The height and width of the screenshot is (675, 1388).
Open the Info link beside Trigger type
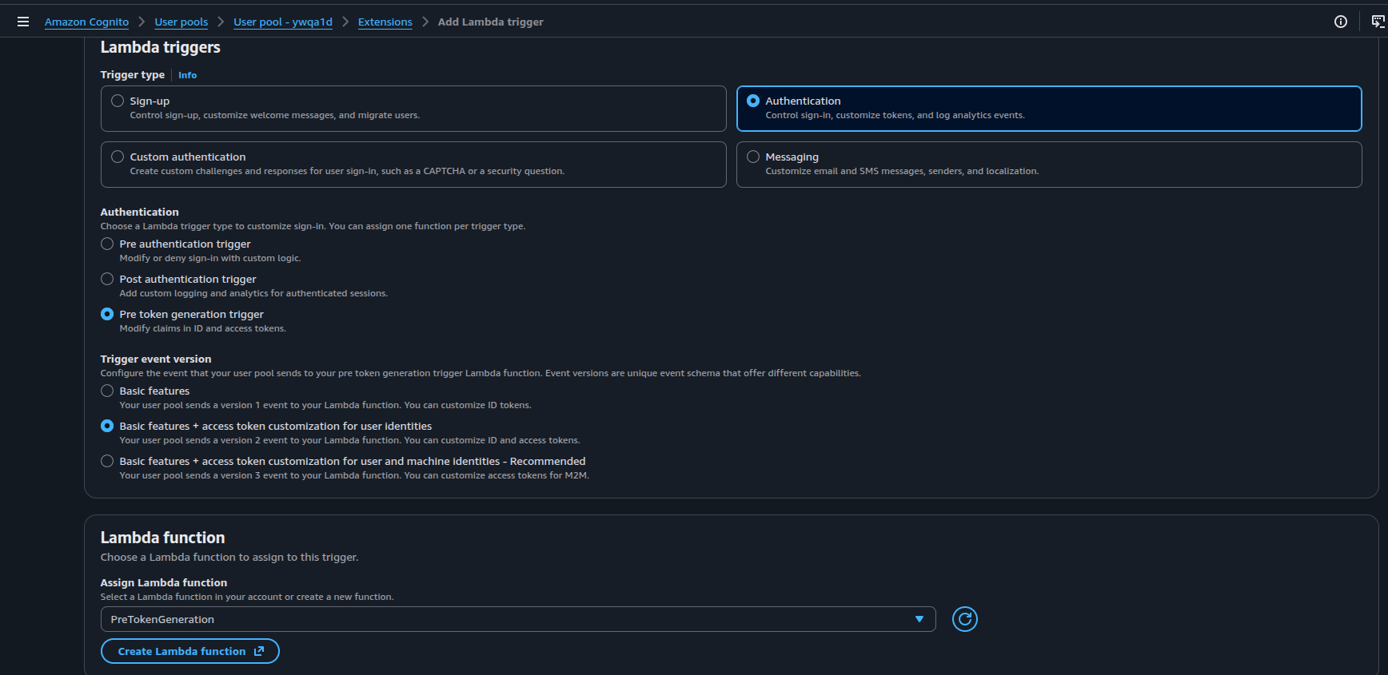187,75
